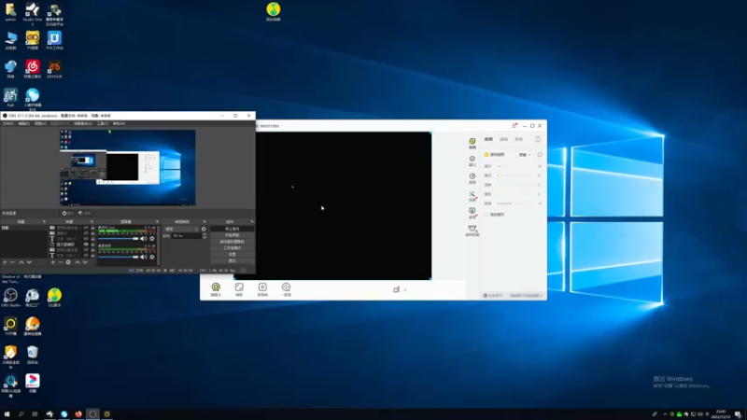This screenshot has height=420, width=747.
Task: Open source properties gear below sources list
Action: tap(68, 262)
